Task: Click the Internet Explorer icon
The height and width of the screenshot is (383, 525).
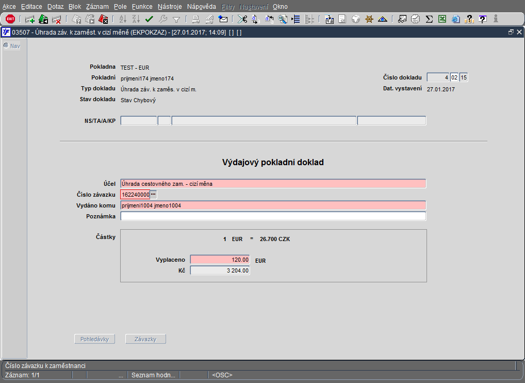Action: coord(455,19)
